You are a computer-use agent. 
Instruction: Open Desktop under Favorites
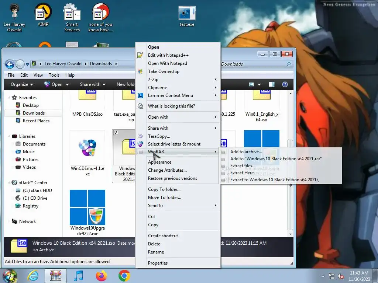[31, 105]
